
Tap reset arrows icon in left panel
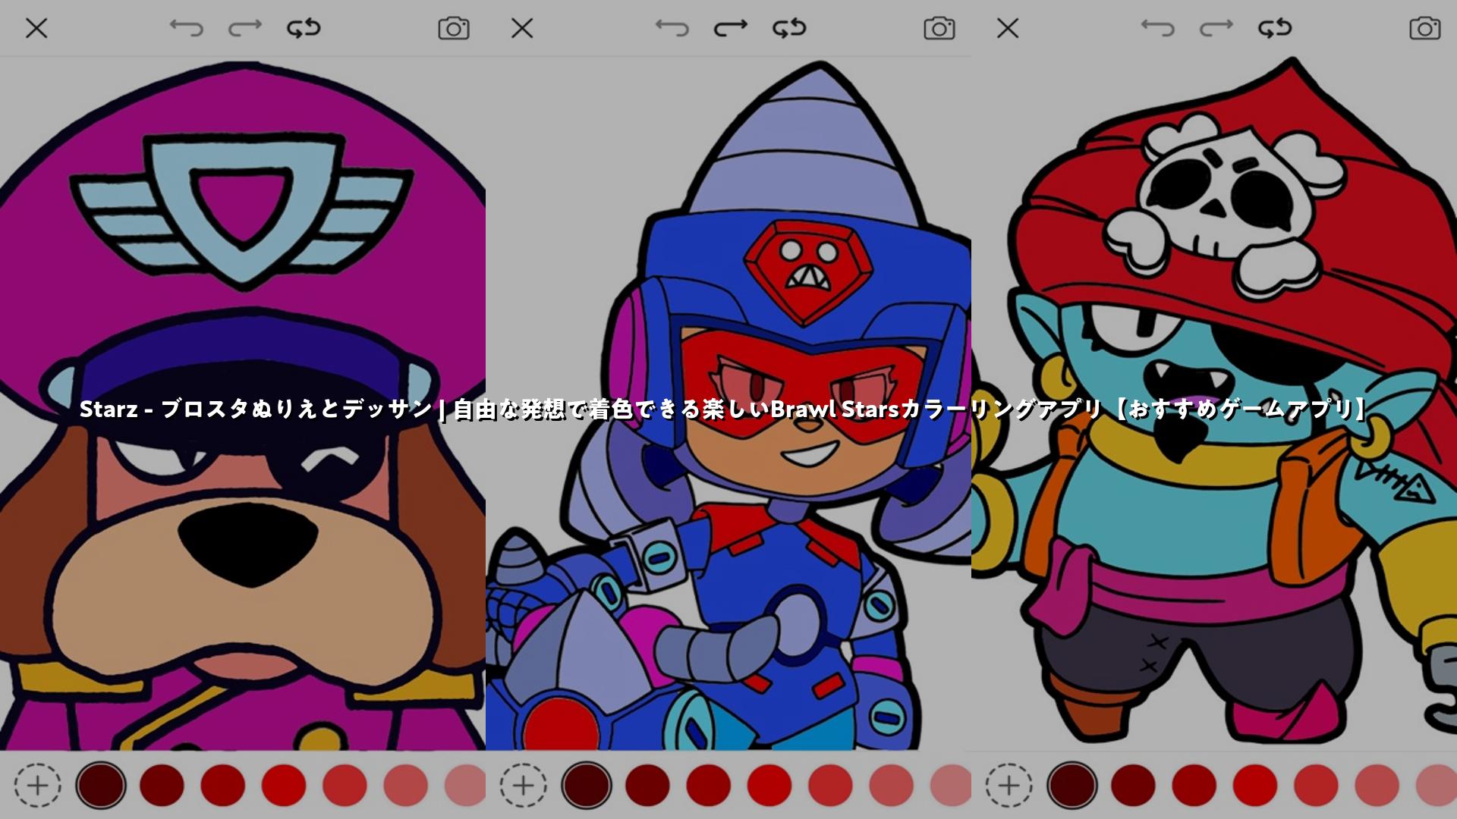[x=304, y=29]
